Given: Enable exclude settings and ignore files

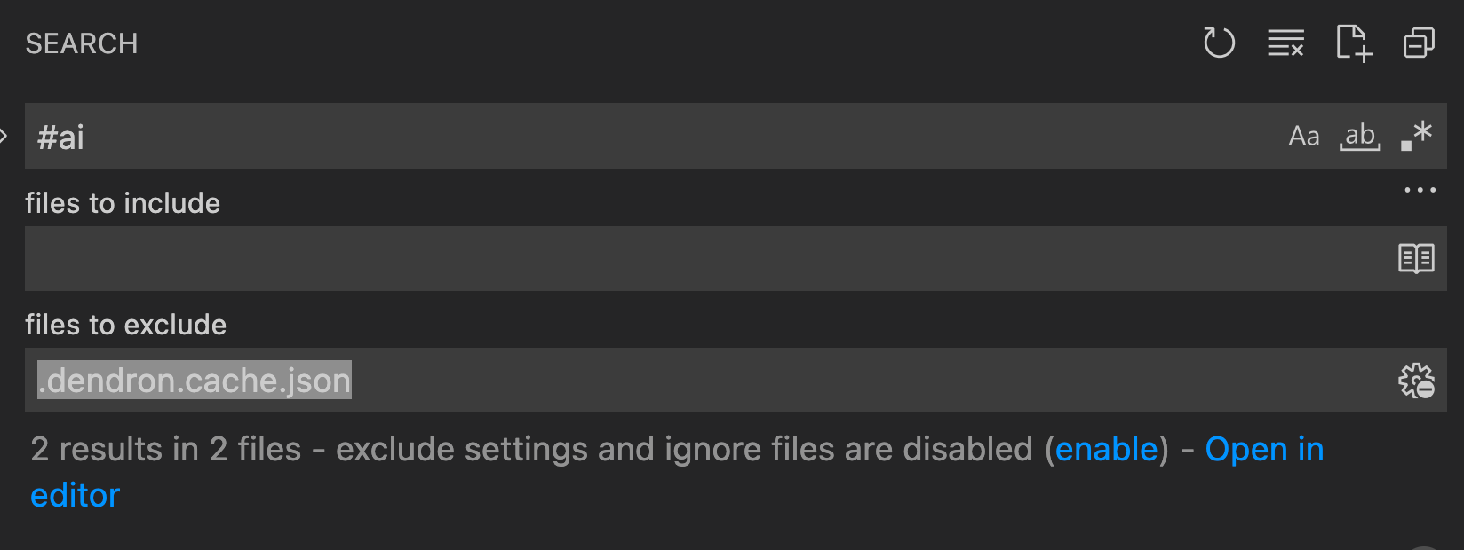Looking at the screenshot, I should click(1106, 450).
